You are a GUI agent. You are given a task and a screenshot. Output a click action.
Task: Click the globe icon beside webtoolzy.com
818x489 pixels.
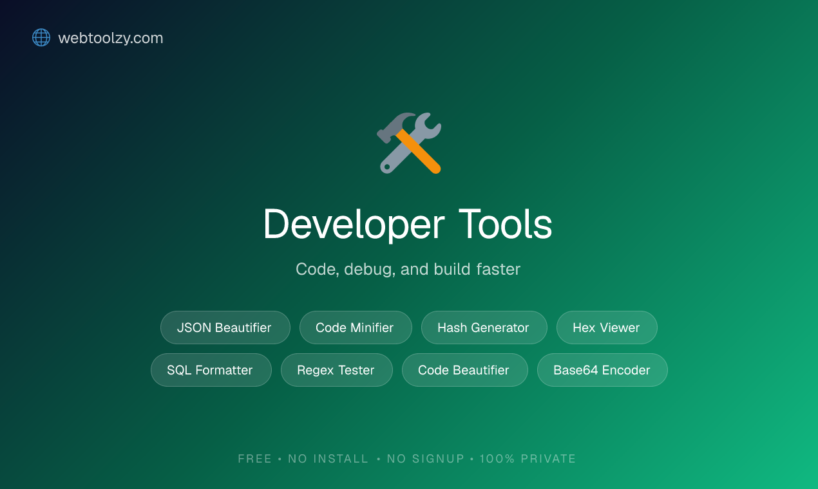(x=41, y=37)
